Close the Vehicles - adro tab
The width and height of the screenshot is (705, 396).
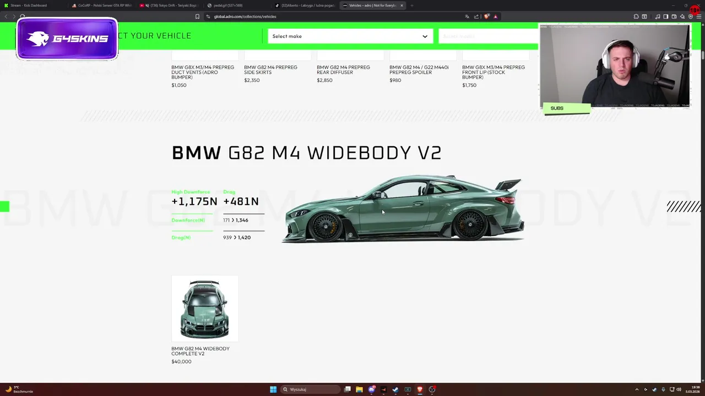pyautogui.click(x=402, y=5)
